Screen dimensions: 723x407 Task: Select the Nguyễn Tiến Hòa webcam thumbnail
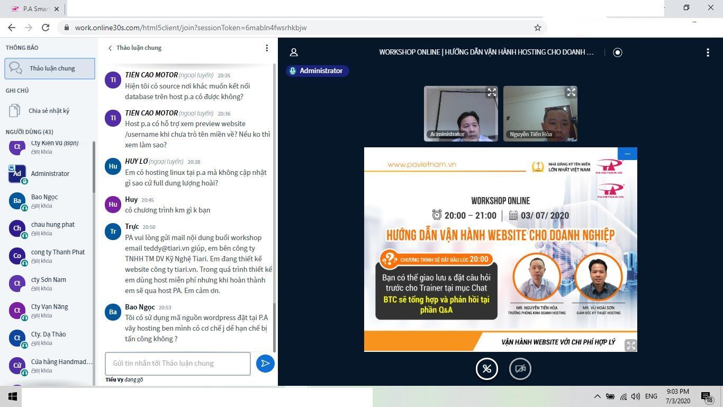540,113
